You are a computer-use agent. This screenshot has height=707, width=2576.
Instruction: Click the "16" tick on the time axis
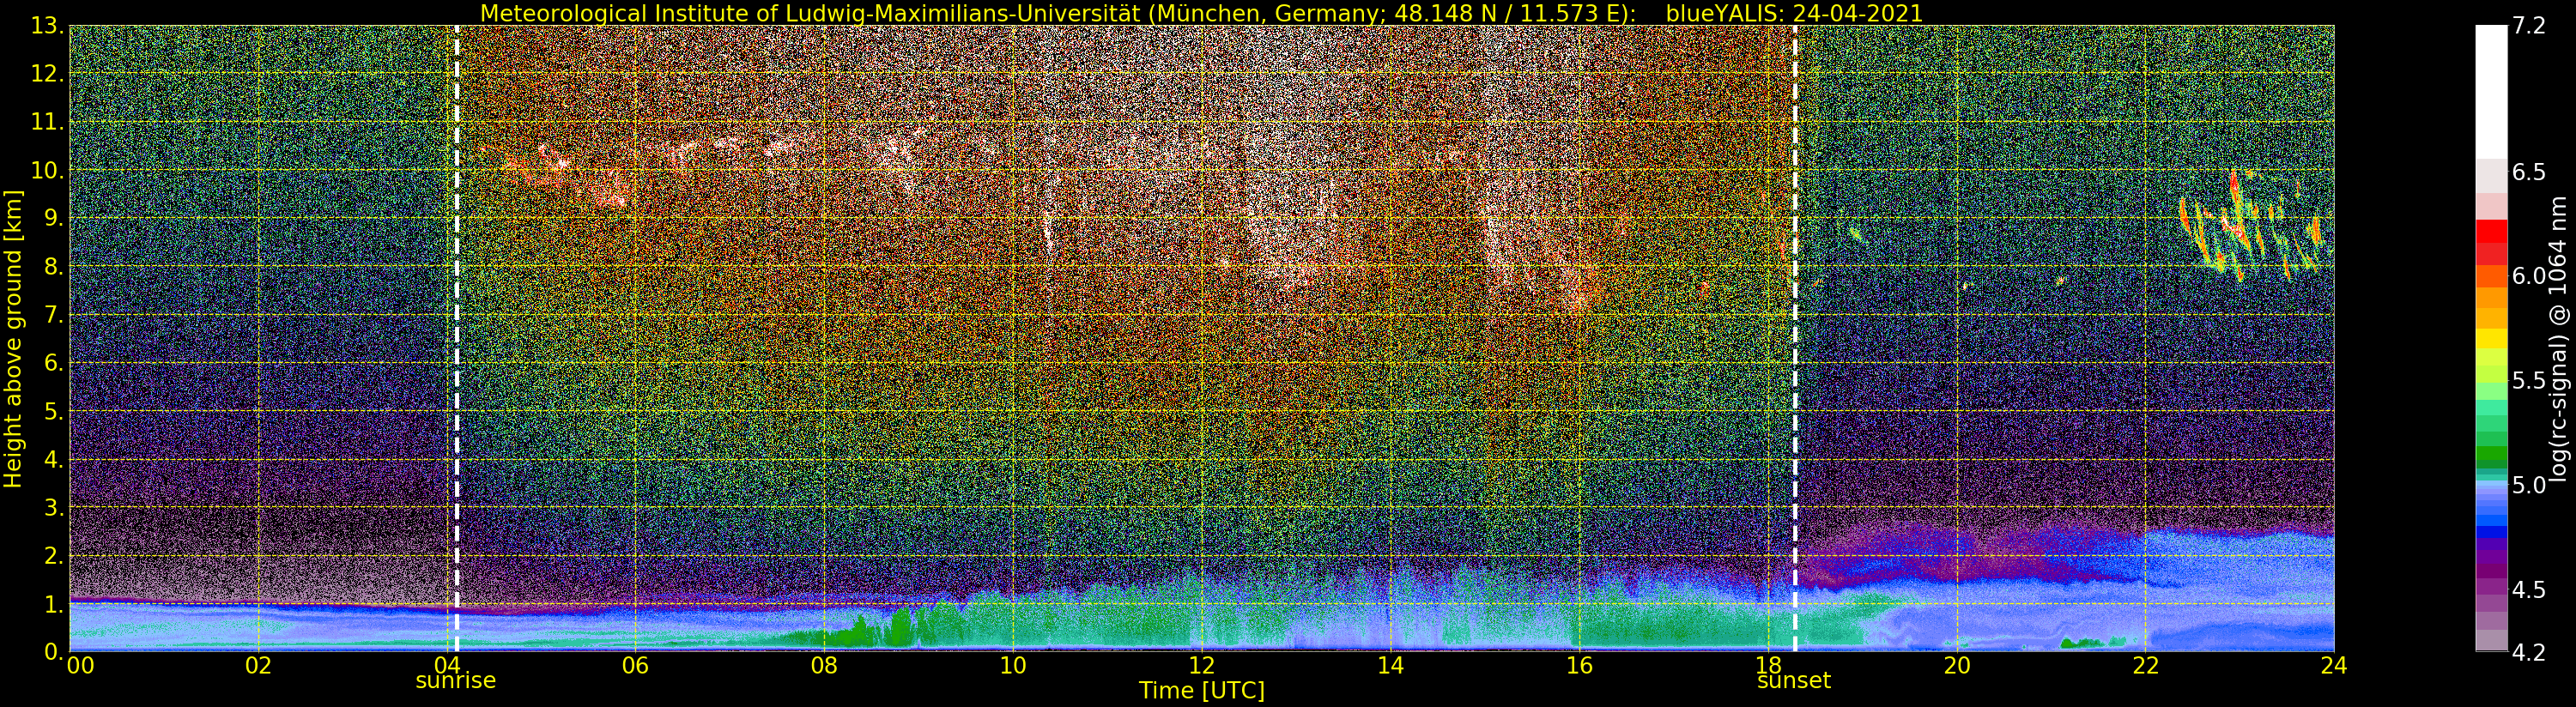(x=1579, y=666)
